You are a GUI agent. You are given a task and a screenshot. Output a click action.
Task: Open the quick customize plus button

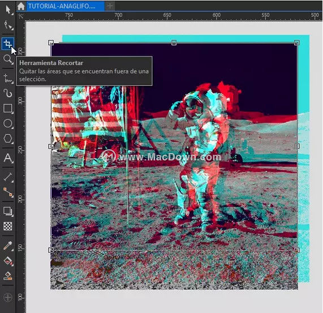point(8,297)
